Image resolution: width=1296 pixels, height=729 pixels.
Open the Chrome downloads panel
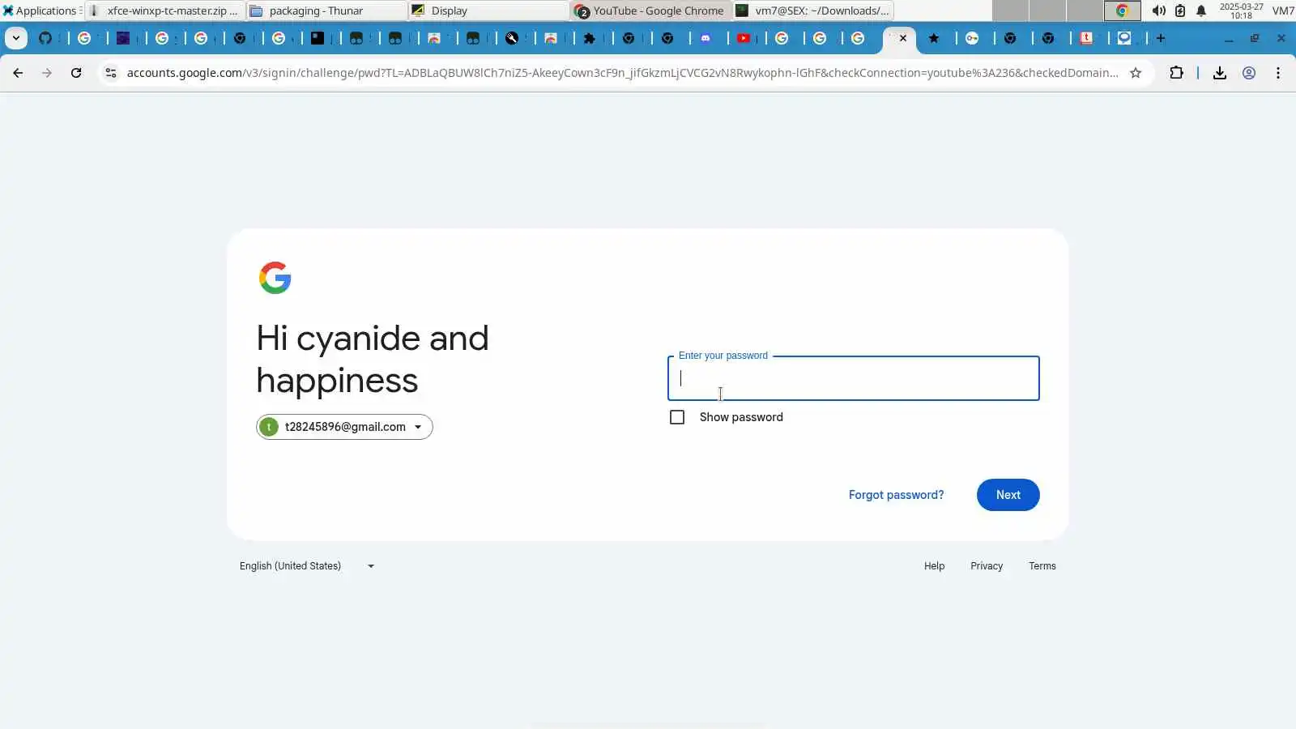coord(1219,73)
